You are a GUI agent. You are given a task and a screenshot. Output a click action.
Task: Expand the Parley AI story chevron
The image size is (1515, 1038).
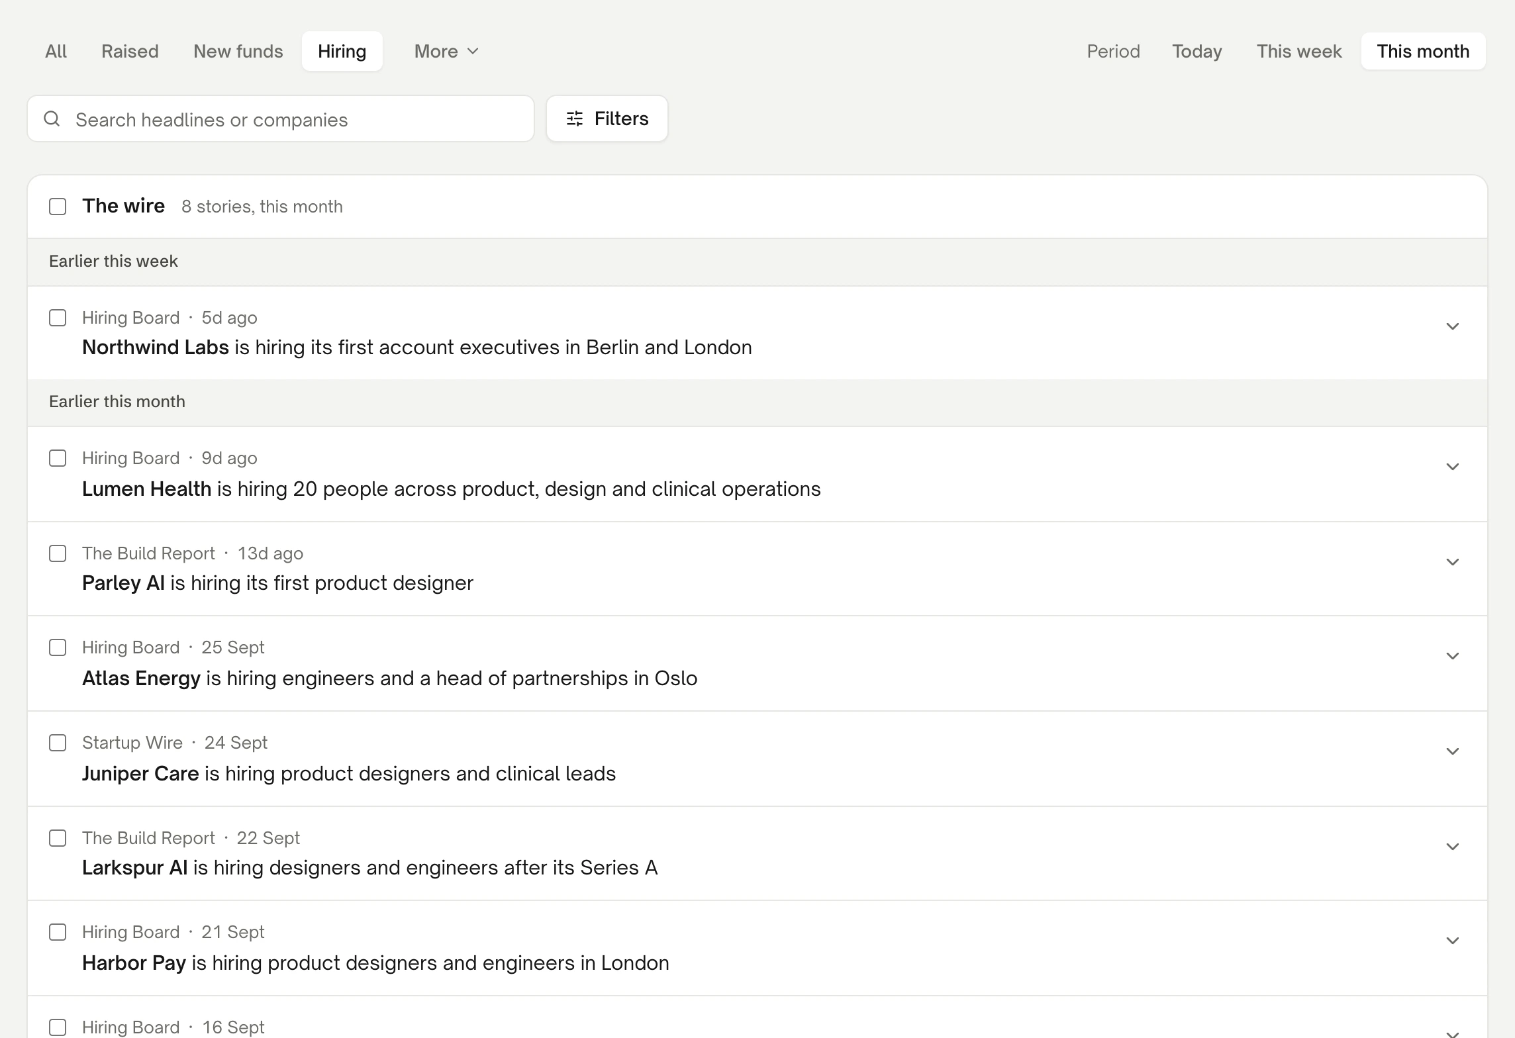coord(1453,562)
